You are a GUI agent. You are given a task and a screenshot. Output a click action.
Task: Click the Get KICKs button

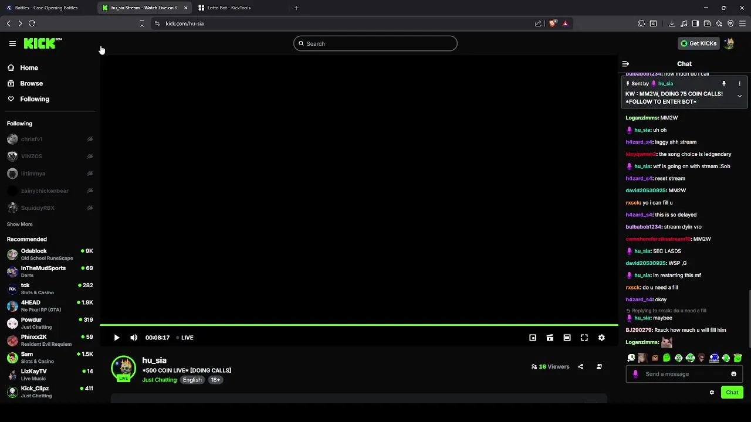tap(699, 43)
